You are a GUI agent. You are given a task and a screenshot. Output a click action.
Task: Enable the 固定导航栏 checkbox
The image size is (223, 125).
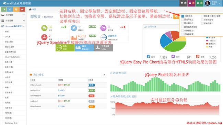[x=183, y=20]
